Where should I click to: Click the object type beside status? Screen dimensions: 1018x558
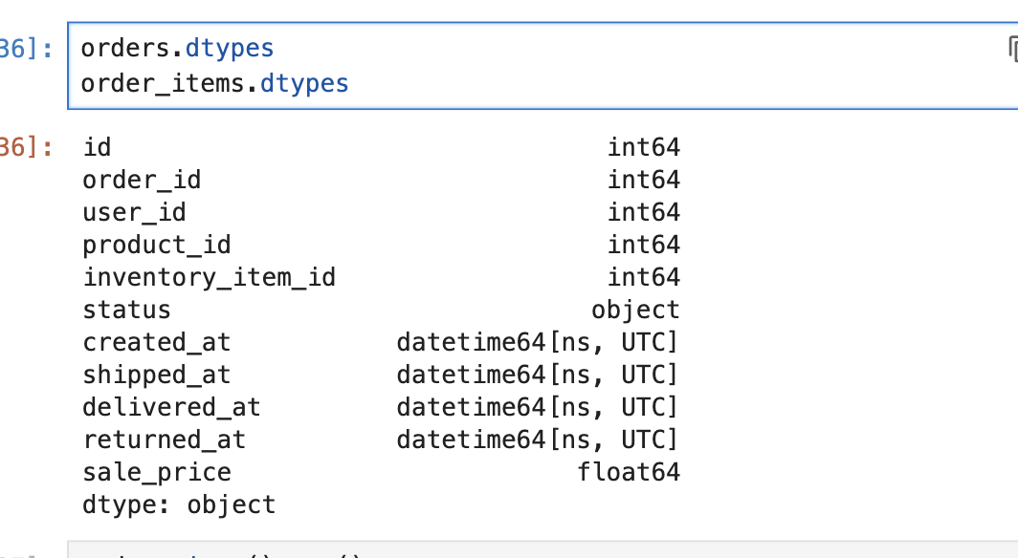click(635, 310)
